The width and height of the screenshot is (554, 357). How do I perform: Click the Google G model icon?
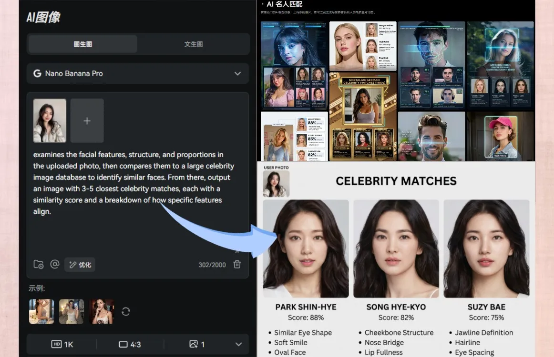point(37,73)
